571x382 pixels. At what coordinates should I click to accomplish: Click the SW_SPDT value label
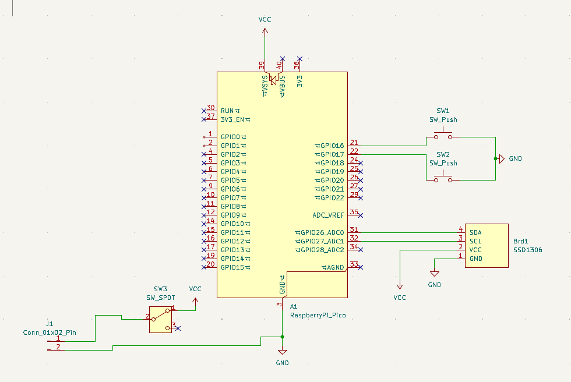pos(161,298)
